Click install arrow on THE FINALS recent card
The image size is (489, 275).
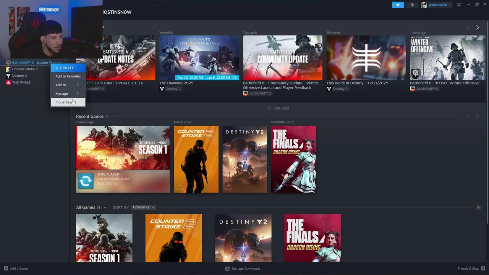point(277,186)
